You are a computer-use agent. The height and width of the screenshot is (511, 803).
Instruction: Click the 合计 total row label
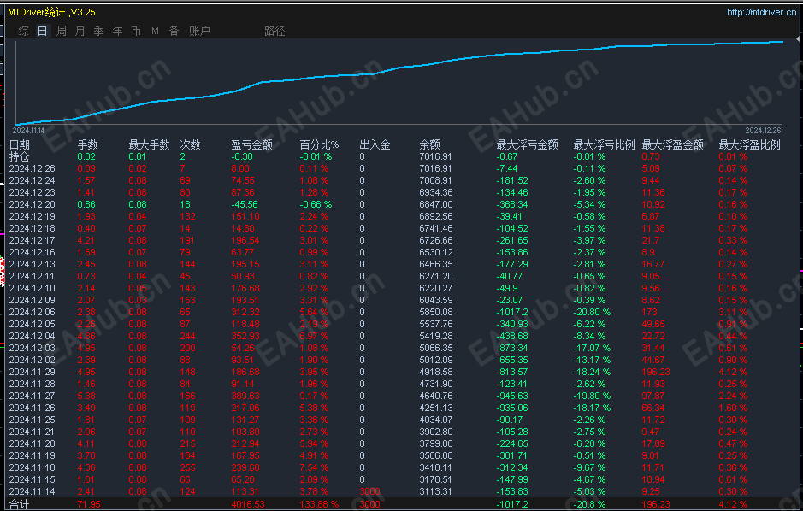20,504
